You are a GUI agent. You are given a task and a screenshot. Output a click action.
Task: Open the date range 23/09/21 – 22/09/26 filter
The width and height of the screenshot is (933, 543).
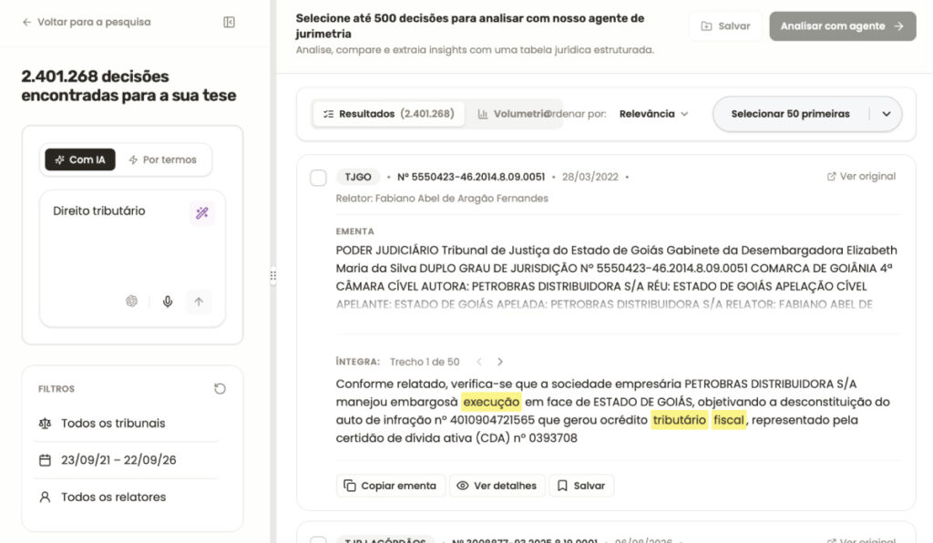125,460
